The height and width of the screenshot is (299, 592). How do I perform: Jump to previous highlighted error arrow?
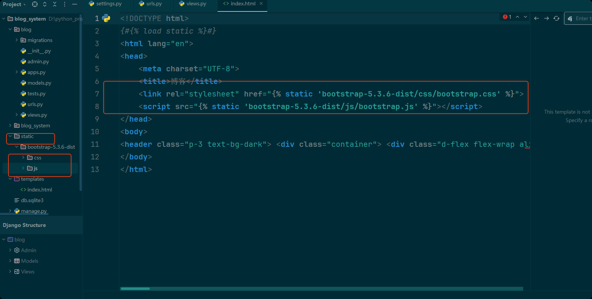coord(517,17)
